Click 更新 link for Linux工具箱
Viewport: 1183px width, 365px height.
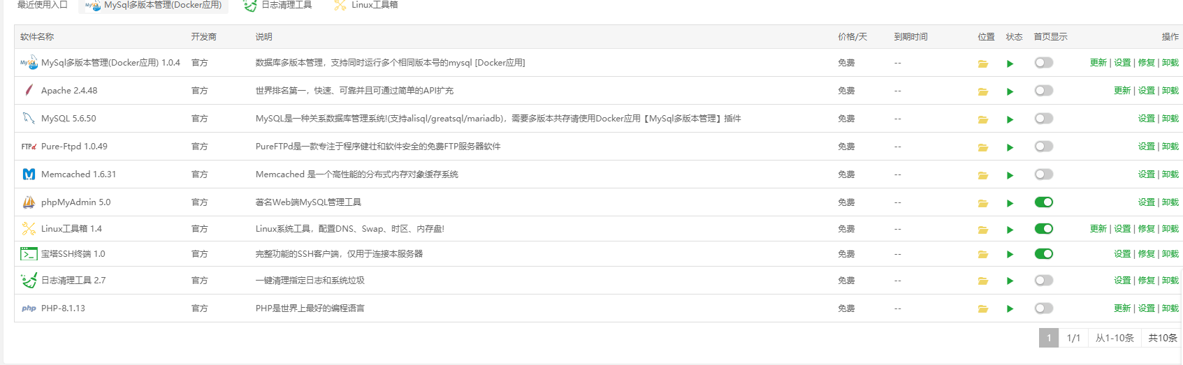coord(1098,229)
